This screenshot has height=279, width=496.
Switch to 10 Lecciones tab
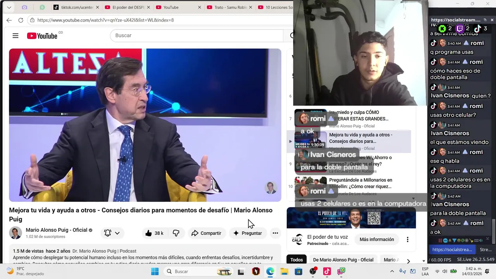[x=275, y=7]
